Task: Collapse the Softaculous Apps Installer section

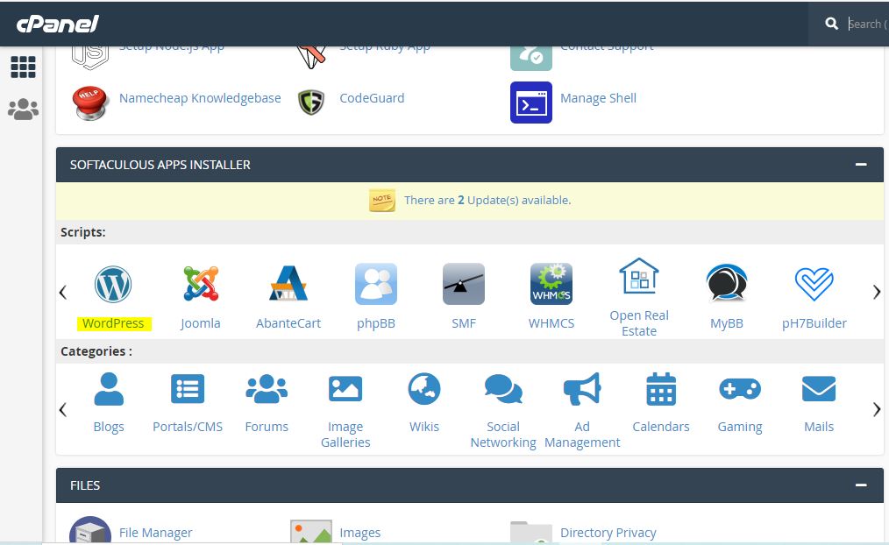Action: [861, 165]
